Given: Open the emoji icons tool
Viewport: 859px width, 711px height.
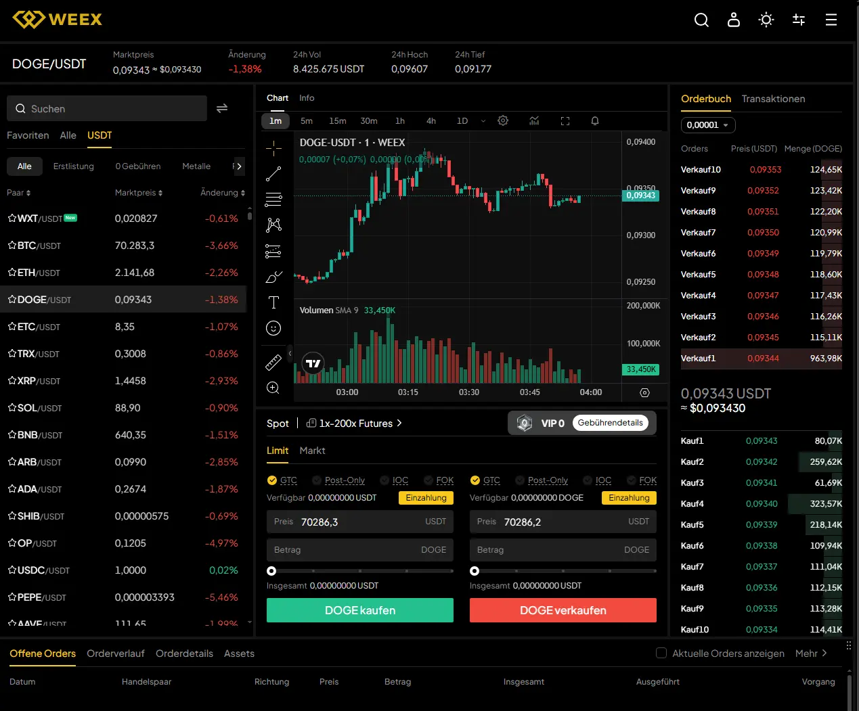Looking at the screenshot, I should point(273,328).
